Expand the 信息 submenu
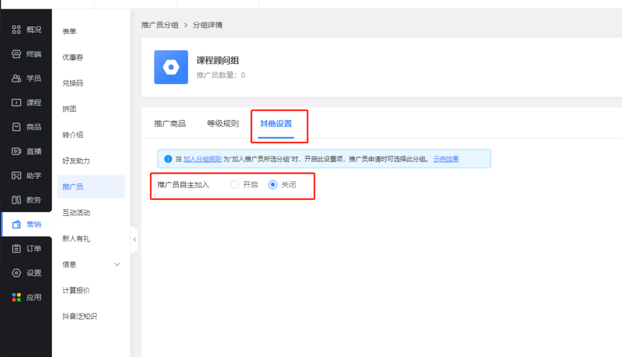This screenshot has width=622, height=357. coord(91,264)
